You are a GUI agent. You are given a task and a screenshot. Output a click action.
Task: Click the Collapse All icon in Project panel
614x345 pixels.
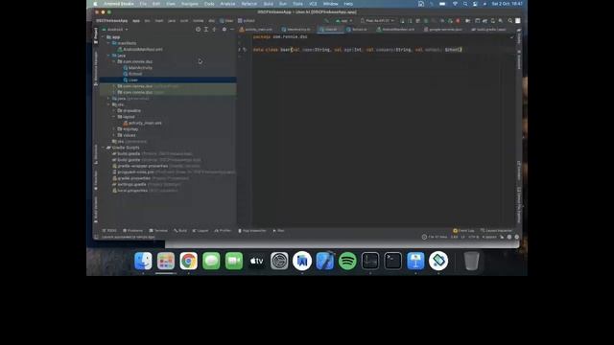coord(214,30)
